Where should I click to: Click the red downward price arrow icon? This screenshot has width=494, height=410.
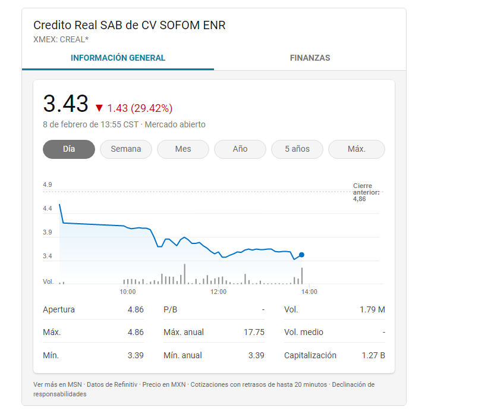click(100, 108)
